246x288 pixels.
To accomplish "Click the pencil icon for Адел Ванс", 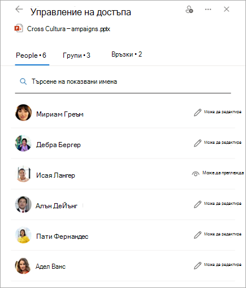I will coord(197,265).
